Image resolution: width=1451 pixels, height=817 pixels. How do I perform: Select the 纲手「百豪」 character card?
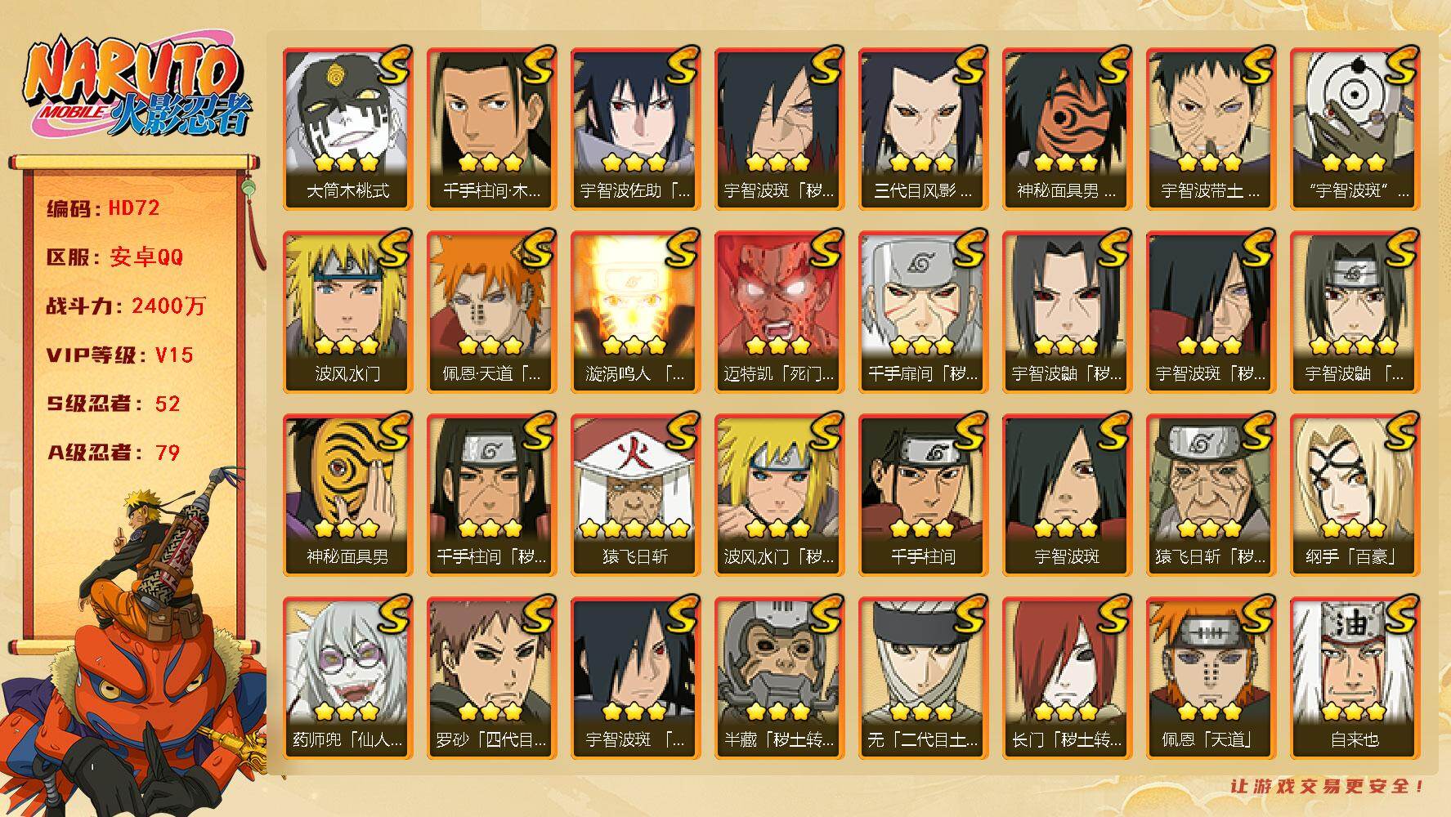point(1355,495)
